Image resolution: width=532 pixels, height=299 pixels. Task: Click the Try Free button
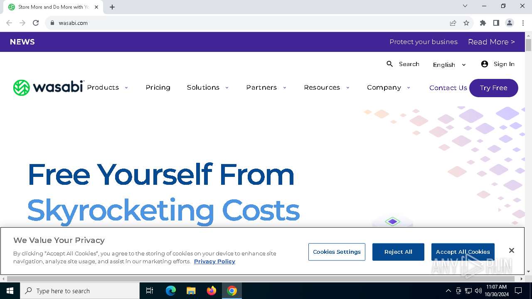[494, 88]
